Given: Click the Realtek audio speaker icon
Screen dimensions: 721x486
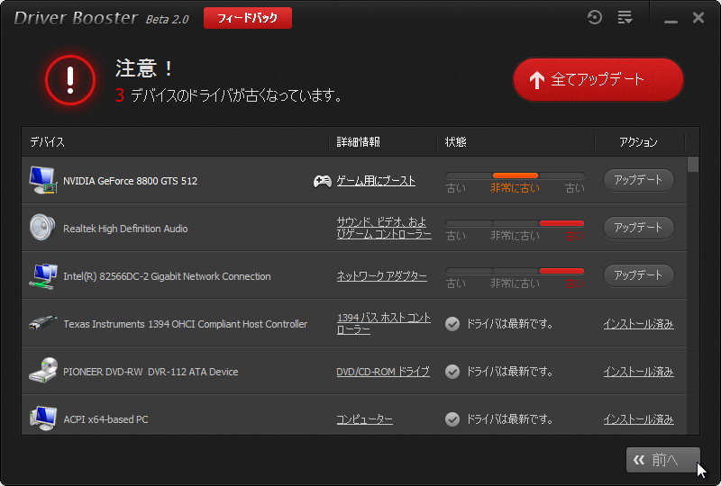Looking at the screenshot, I should pyautogui.click(x=42, y=228).
